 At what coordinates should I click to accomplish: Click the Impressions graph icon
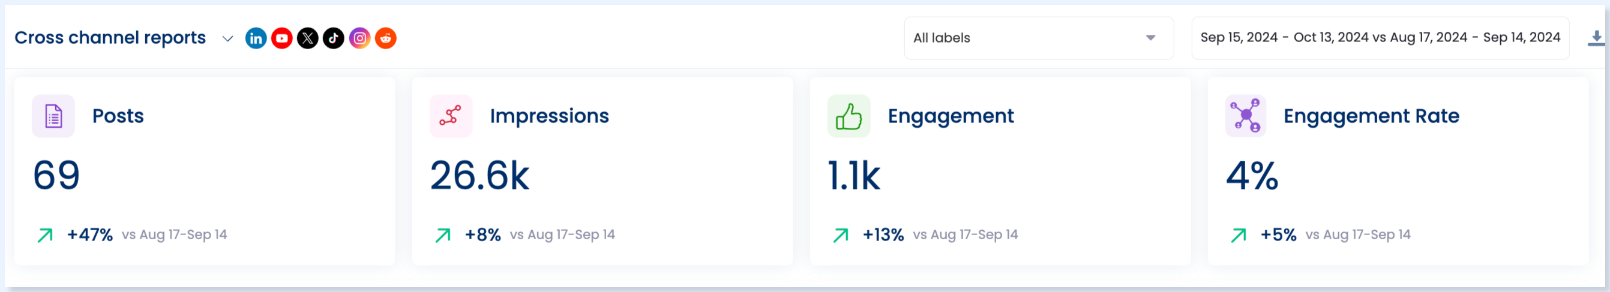tap(451, 116)
